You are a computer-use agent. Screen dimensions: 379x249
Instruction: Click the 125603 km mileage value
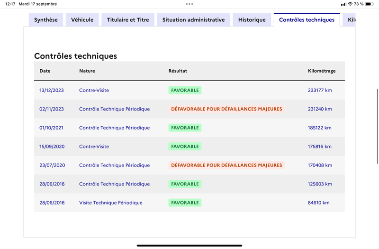click(x=320, y=184)
